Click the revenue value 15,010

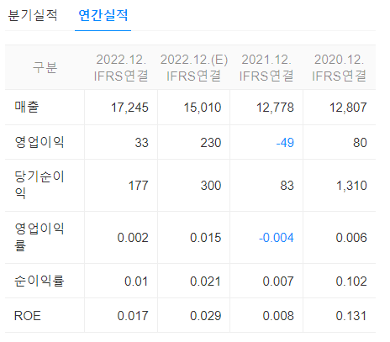click(203, 108)
